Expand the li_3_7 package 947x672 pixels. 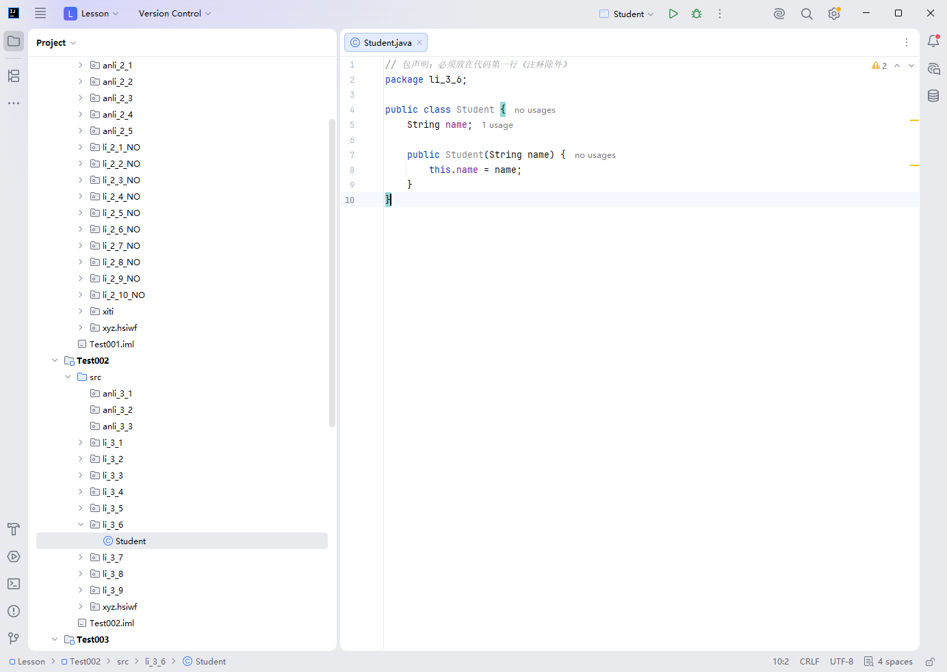[80, 558]
